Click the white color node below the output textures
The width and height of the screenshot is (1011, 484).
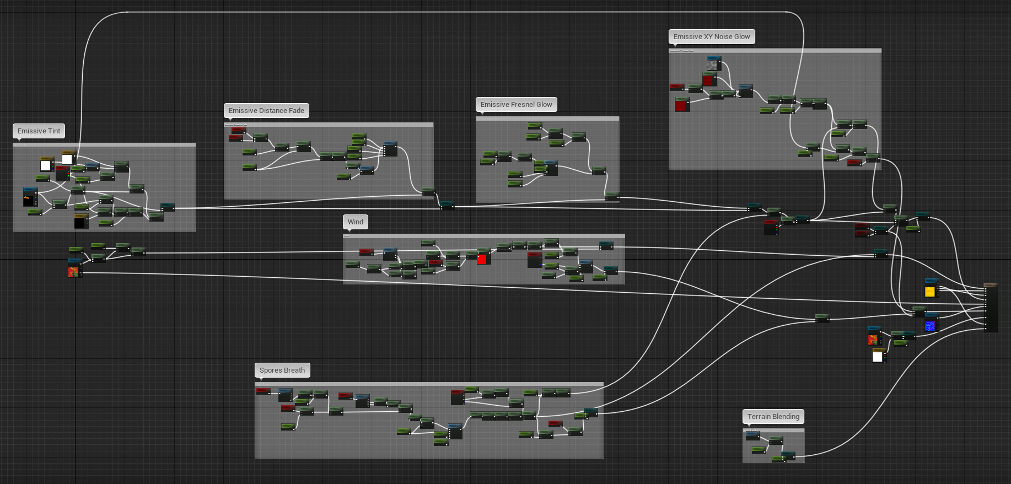(878, 356)
